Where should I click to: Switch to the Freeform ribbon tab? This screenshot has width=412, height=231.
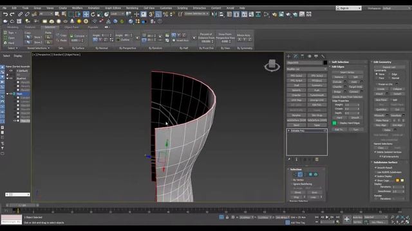point(30,27)
